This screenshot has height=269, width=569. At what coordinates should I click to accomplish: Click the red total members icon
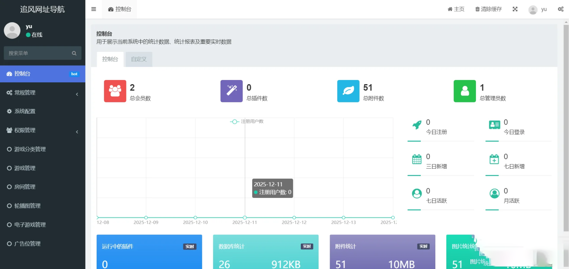pos(115,91)
